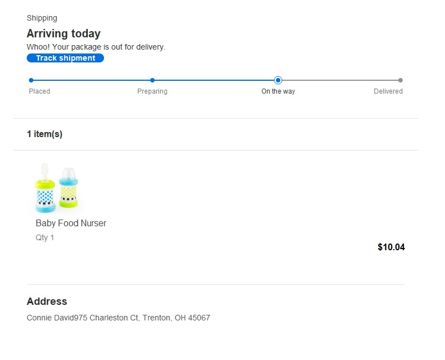Click the $10.04 item price

391,247
